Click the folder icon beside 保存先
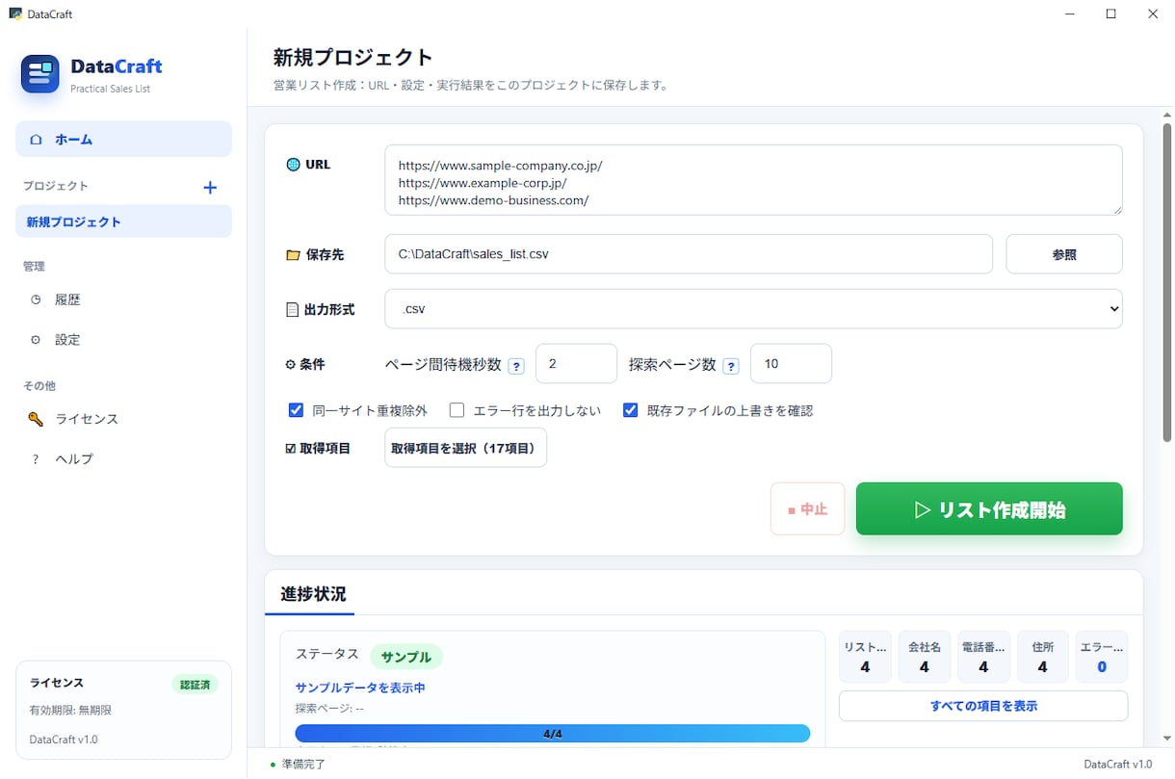Screen dimensions: 1175x779 point(293,255)
